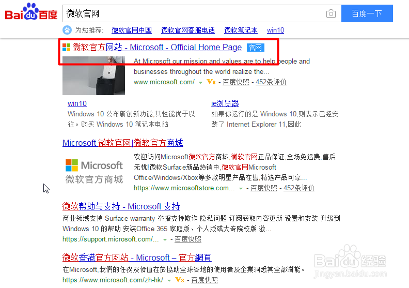Viewport: 409px width, 288px height.
Task: Open 微软香港官方网站 - Microsoft – 官方網頁
Action: (137, 257)
